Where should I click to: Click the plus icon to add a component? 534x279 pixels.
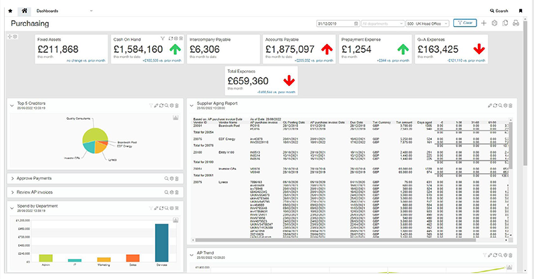484,23
